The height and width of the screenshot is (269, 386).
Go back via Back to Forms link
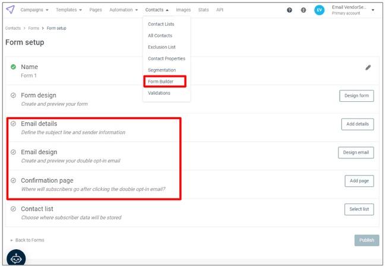coord(27,240)
